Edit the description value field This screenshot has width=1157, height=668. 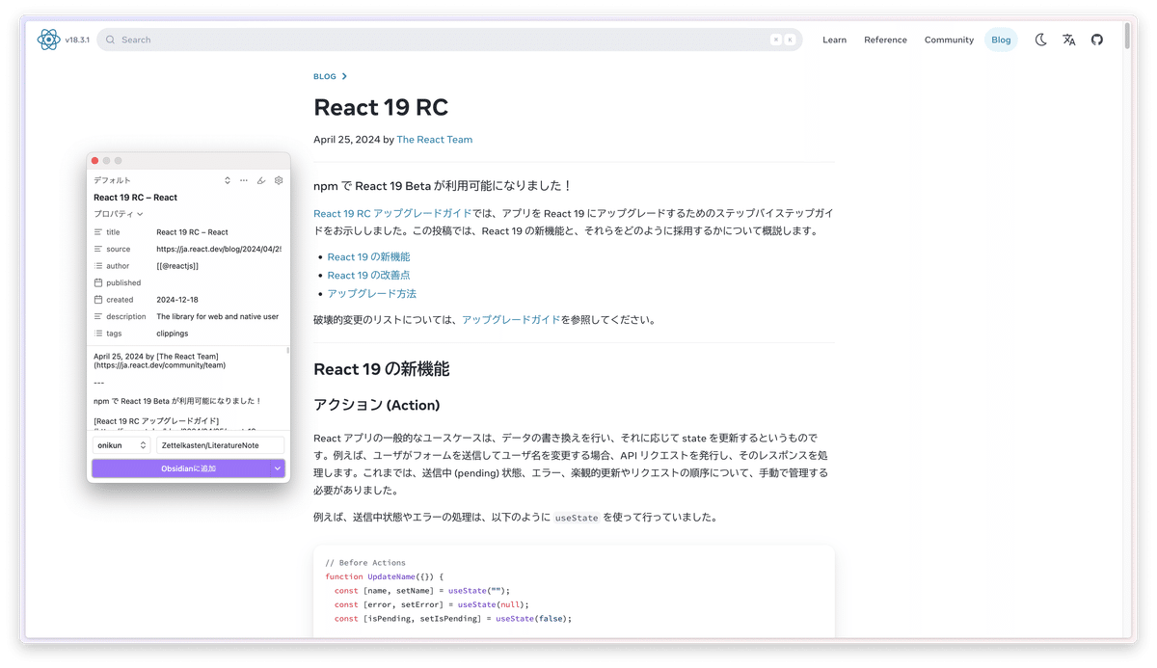click(219, 316)
